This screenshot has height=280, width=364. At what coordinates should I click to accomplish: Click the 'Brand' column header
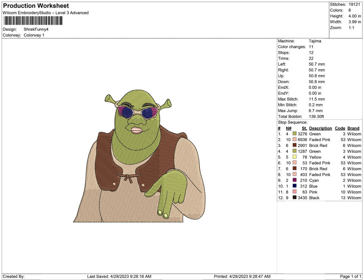click(x=353, y=128)
